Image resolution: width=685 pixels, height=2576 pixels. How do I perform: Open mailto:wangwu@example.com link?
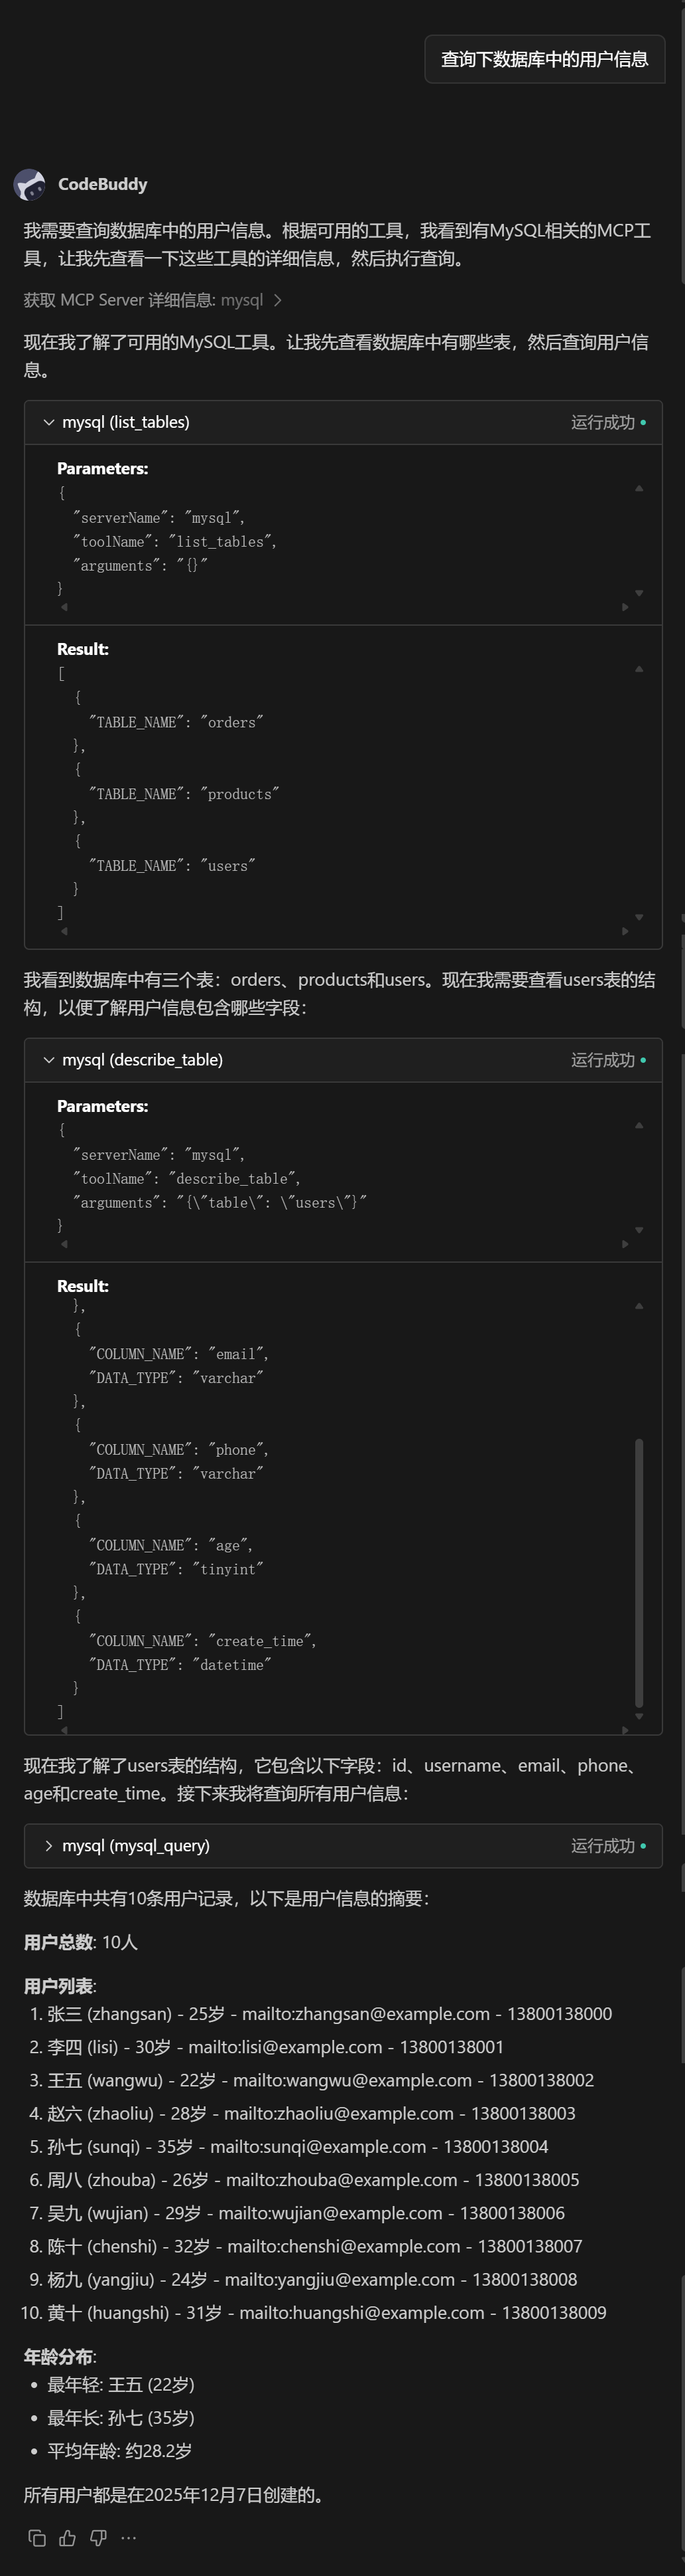point(351,2079)
